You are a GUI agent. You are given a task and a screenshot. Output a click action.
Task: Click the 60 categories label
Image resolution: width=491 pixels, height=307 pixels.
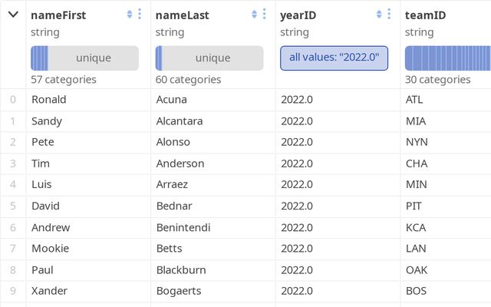(188, 79)
